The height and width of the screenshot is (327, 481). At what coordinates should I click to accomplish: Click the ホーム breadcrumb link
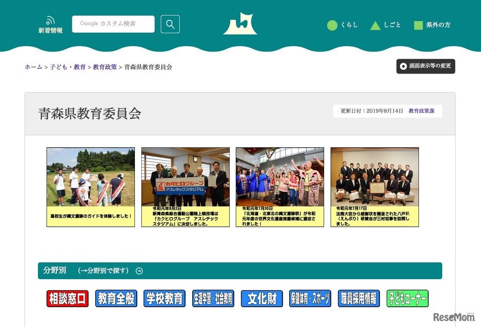pos(33,67)
